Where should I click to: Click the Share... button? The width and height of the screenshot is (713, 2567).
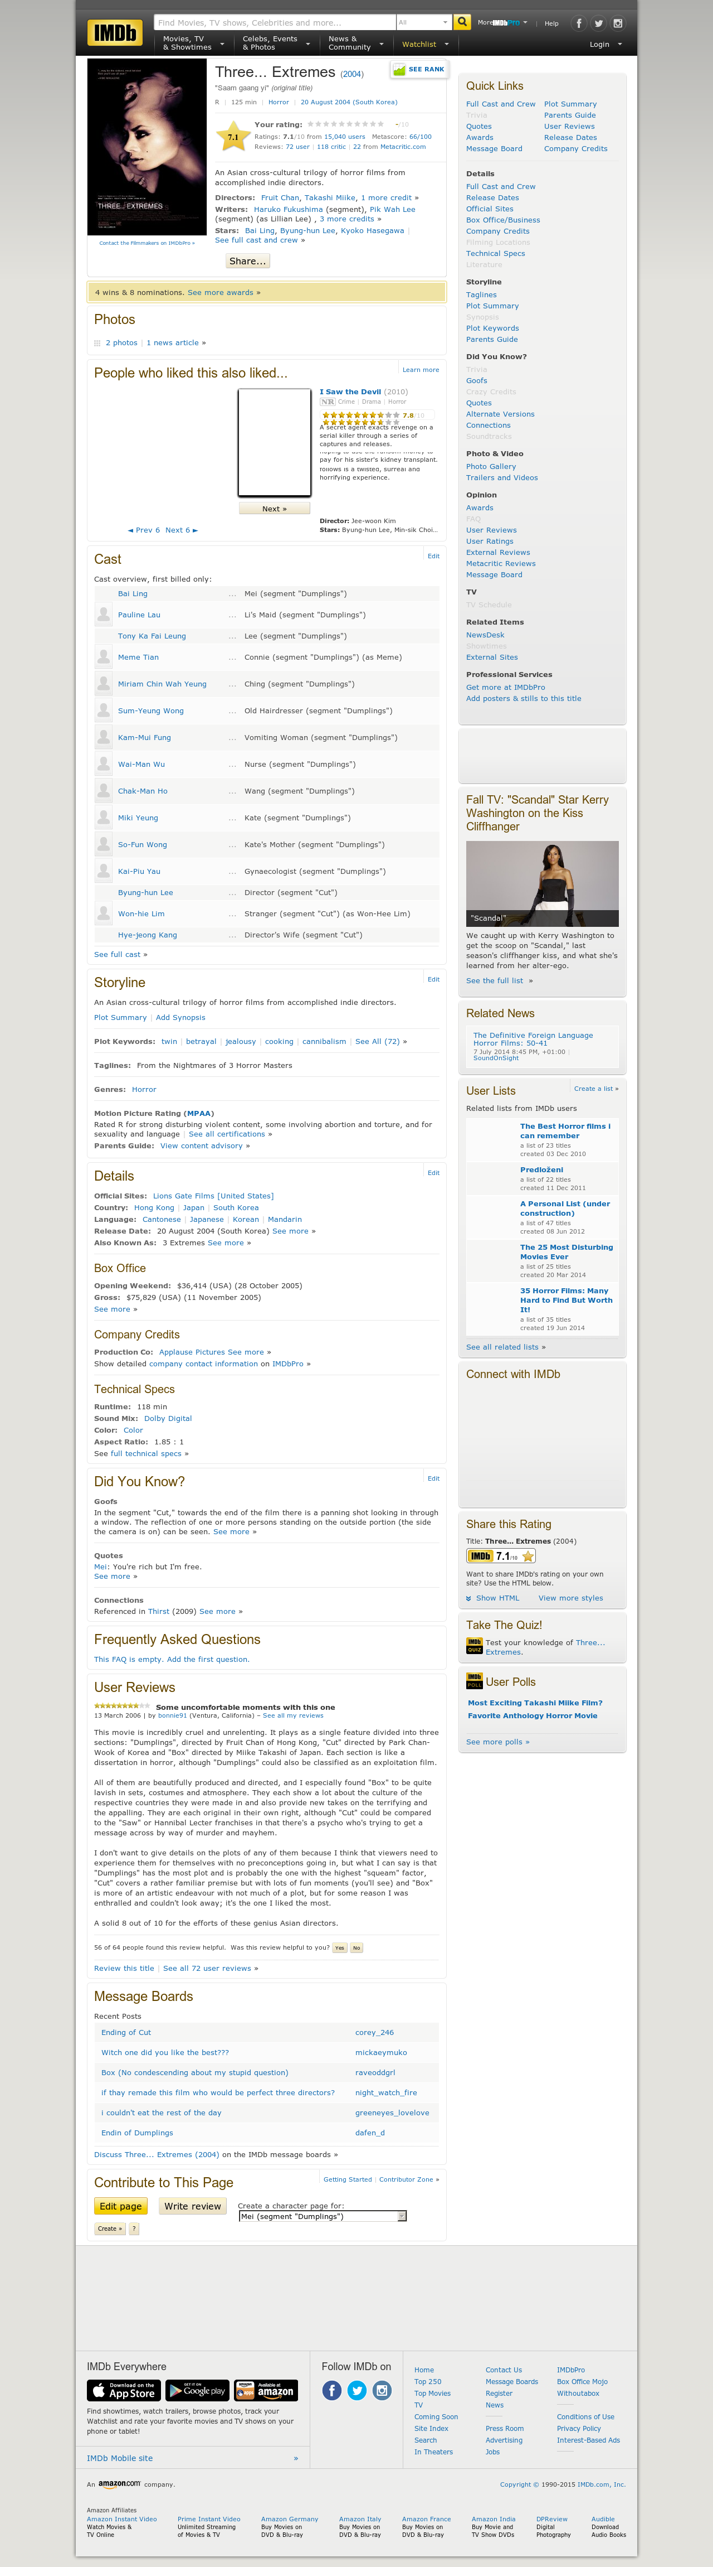click(x=248, y=261)
